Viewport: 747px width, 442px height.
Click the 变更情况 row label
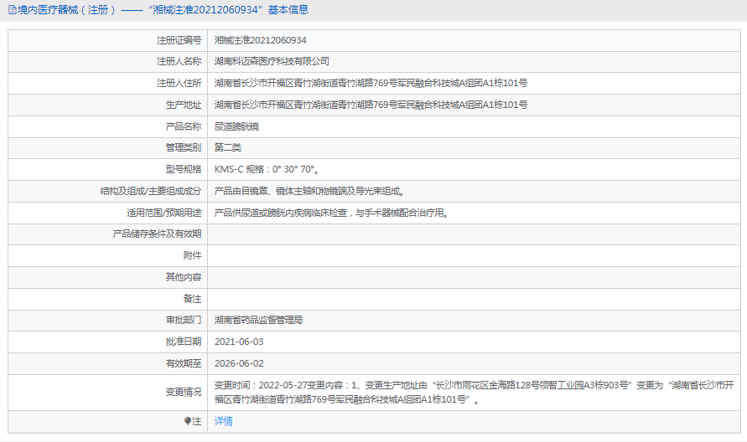(x=184, y=392)
